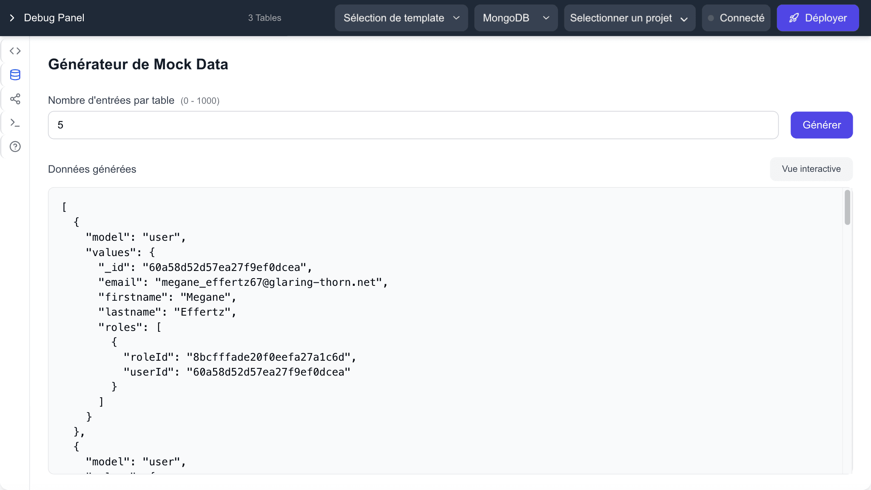871x490 pixels.
Task: Open the relations/share panel icon
Action: click(15, 99)
